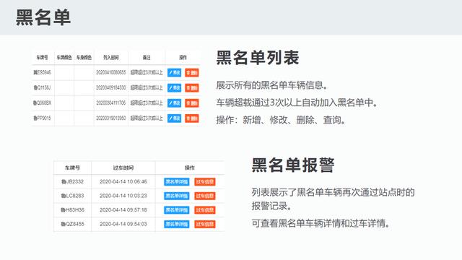Delete the 鲁PP9015 blacklist row
Image resolution: width=462 pixels, height=260 pixels.
(x=192, y=118)
